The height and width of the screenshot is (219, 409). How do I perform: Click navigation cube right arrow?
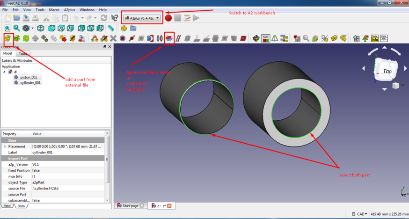point(405,69)
